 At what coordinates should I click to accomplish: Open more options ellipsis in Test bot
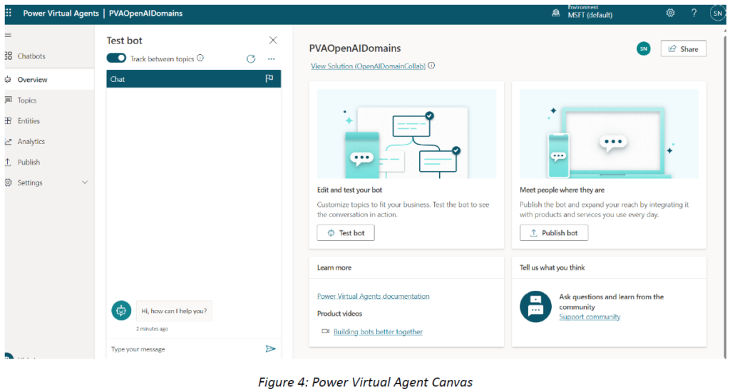[272, 59]
